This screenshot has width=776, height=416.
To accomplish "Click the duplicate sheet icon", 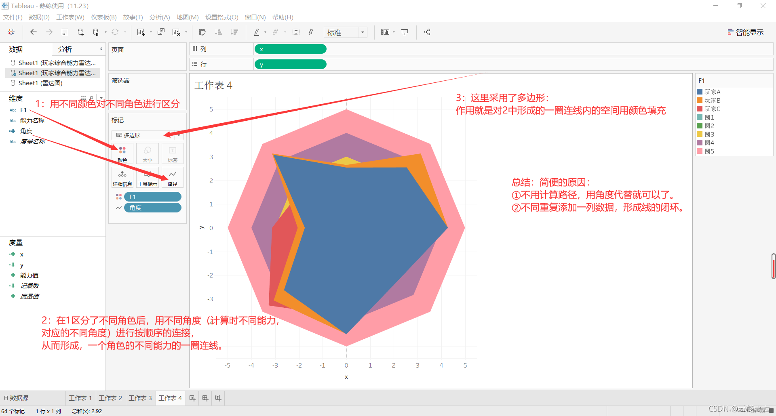I will tap(161, 32).
